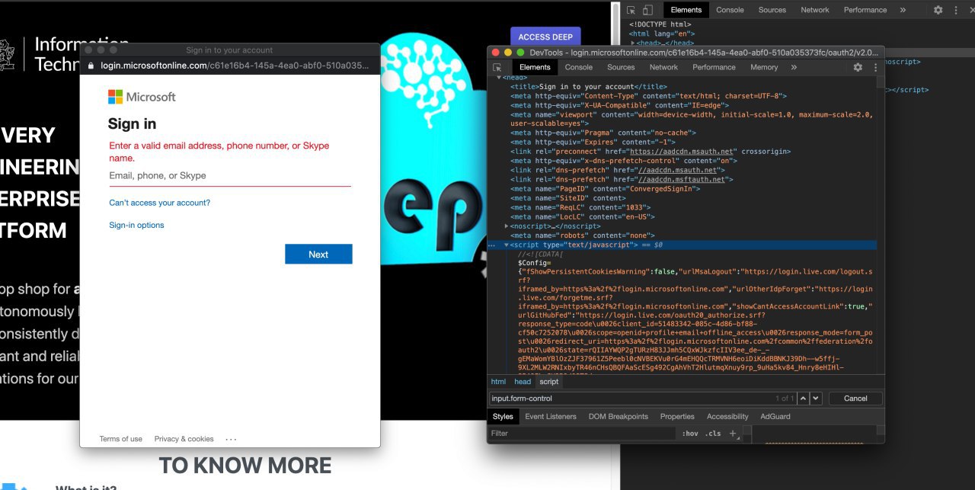The image size is (975, 490).
Task: Open the DOM Breakpoints tab
Action: tap(618, 417)
